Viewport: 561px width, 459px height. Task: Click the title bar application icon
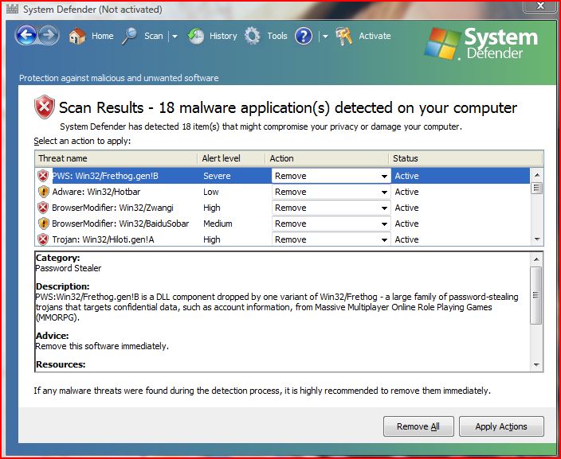coord(12,9)
